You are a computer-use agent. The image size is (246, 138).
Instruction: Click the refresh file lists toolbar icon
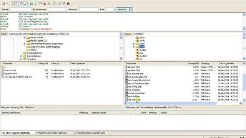point(31,3)
